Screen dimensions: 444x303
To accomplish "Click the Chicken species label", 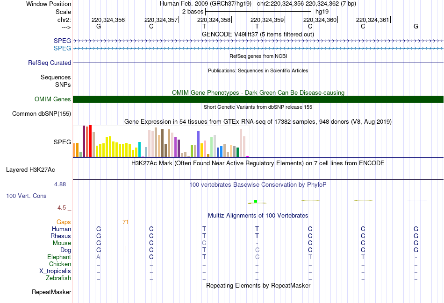I will 60,264.
